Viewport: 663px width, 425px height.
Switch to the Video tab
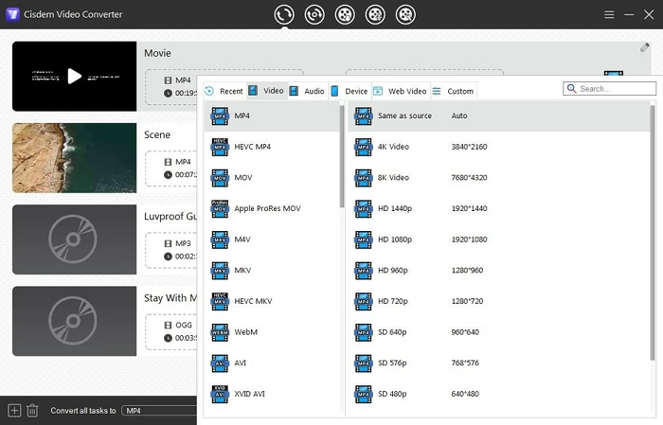coord(267,91)
